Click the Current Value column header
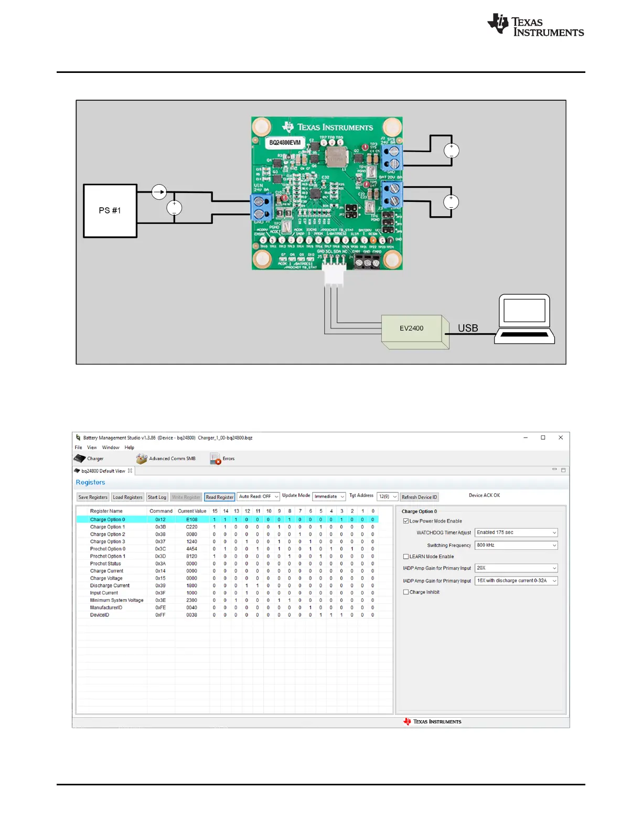Viewport: 642px width, 831px height. point(192,511)
